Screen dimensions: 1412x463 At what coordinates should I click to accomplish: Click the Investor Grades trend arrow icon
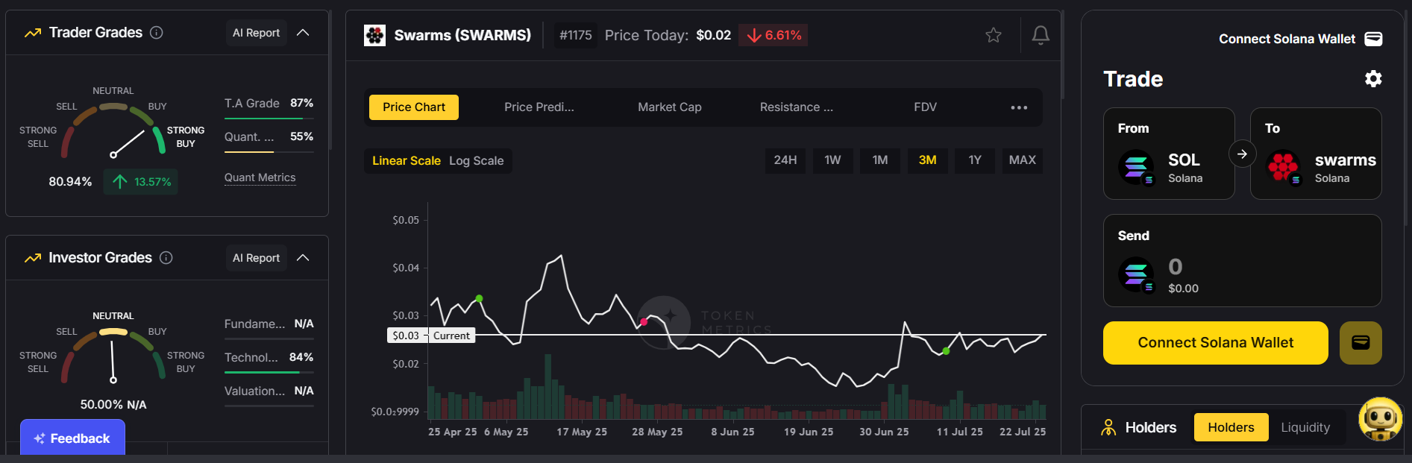33,258
